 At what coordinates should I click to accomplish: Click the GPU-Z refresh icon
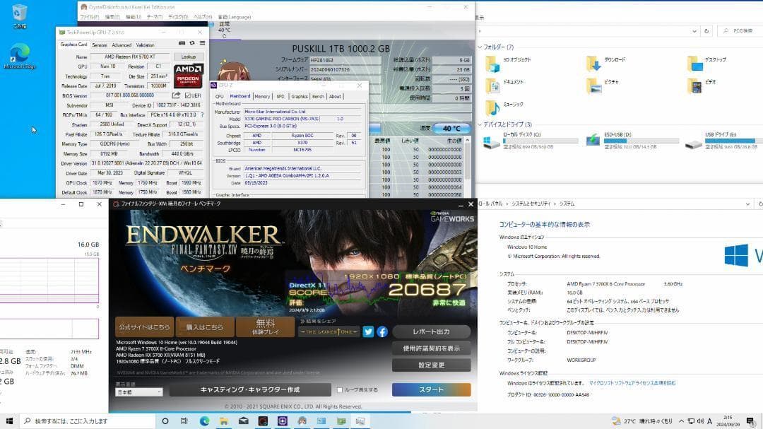192,44
